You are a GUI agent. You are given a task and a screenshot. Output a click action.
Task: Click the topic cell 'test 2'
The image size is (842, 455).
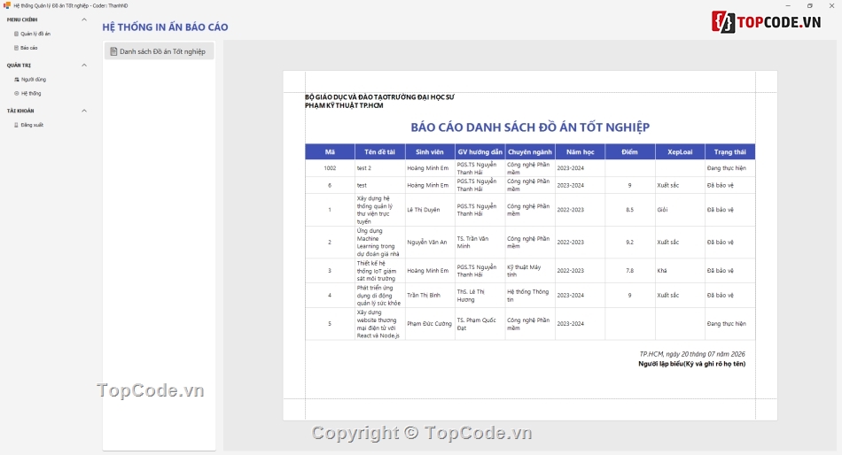coord(379,168)
